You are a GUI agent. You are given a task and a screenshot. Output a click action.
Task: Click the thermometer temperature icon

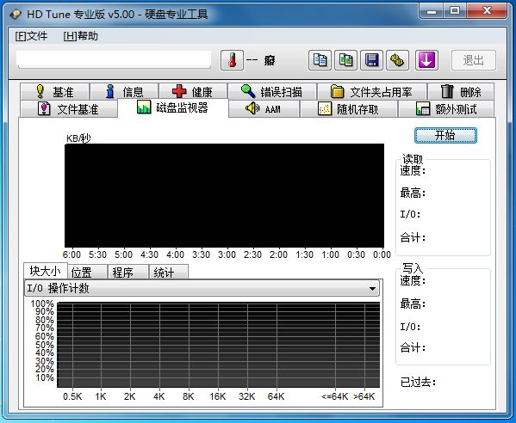[x=232, y=60]
